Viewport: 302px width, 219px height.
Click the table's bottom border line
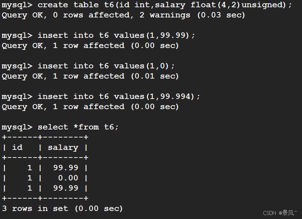click(x=45, y=198)
